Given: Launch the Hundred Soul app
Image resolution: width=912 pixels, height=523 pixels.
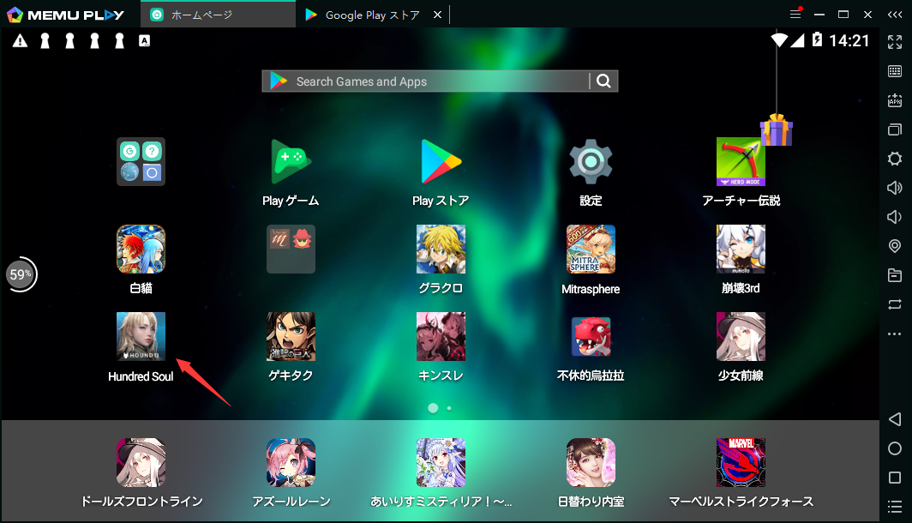Looking at the screenshot, I should (x=141, y=336).
